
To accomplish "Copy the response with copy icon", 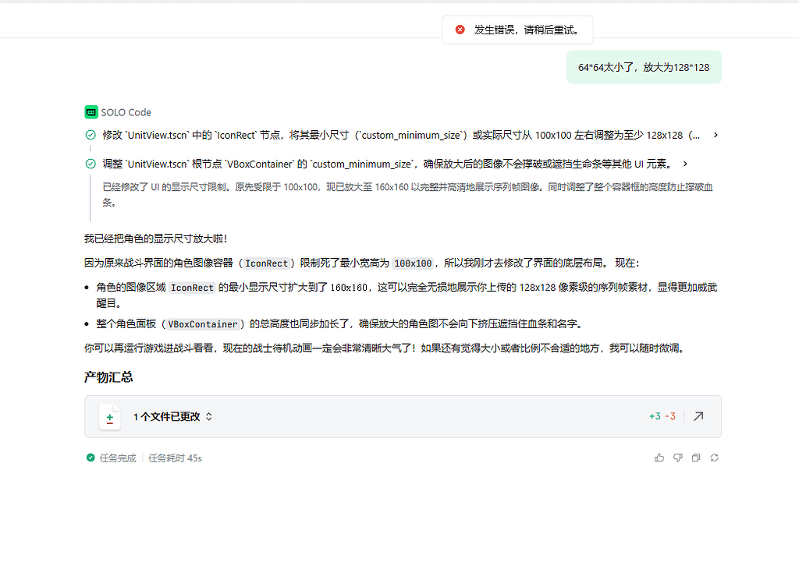I will click(696, 458).
